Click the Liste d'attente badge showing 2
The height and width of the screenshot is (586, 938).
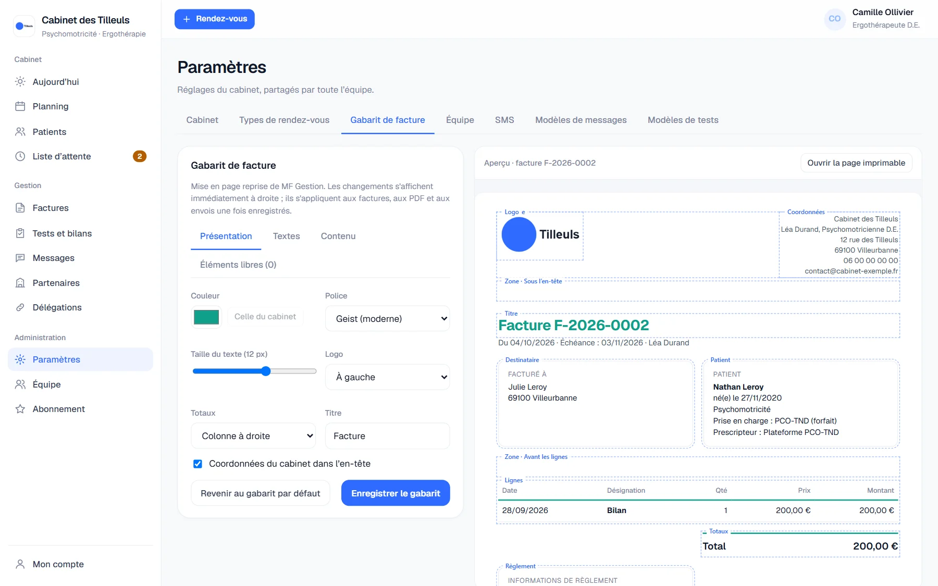tap(140, 156)
